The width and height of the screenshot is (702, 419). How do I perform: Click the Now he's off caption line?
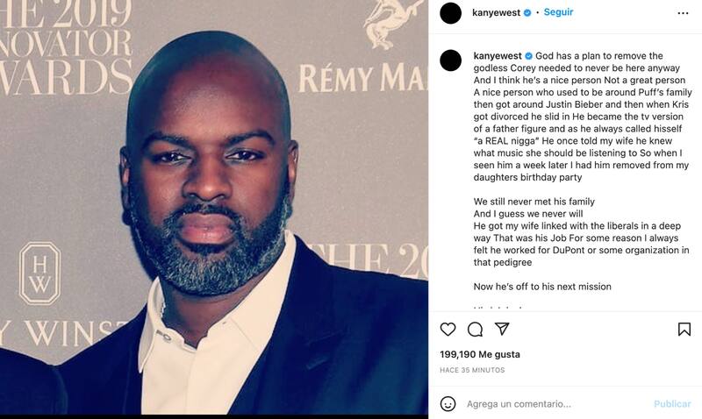pos(542,286)
